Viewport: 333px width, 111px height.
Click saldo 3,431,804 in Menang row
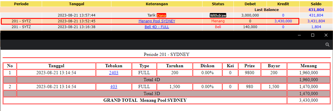tap(316, 21)
